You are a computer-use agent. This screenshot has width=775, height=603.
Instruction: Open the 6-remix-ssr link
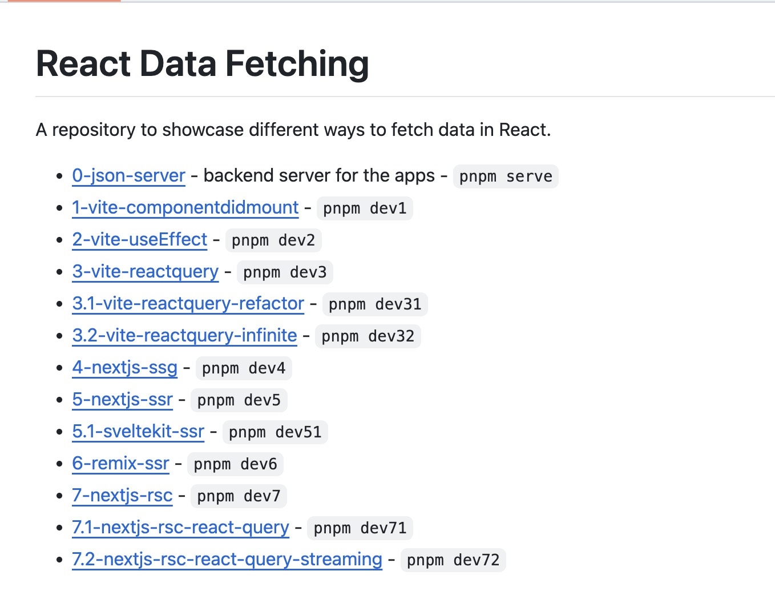coord(120,464)
